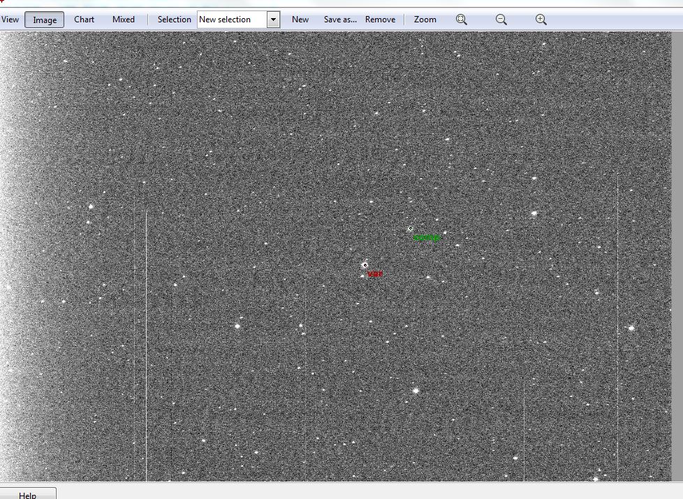The image size is (683, 499).
Task: Open the Selection dropdown arrow
Action: pos(273,20)
